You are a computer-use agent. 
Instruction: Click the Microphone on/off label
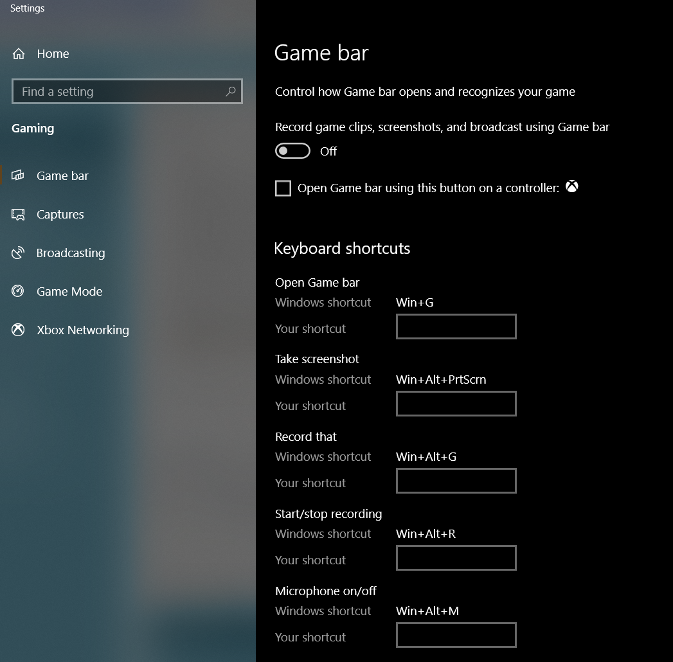click(325, 591)
